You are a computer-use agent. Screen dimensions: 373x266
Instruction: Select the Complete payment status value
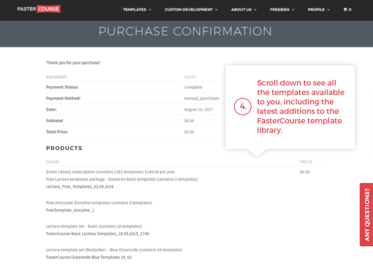tap(193, 87)
